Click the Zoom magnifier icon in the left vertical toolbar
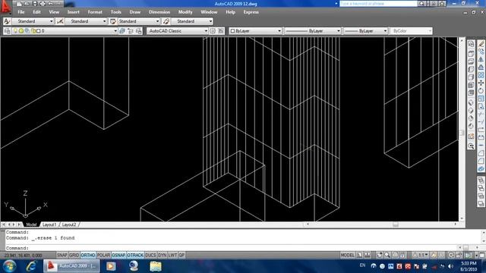This screenshot has width=486, height=273. [x=471, y=146]
